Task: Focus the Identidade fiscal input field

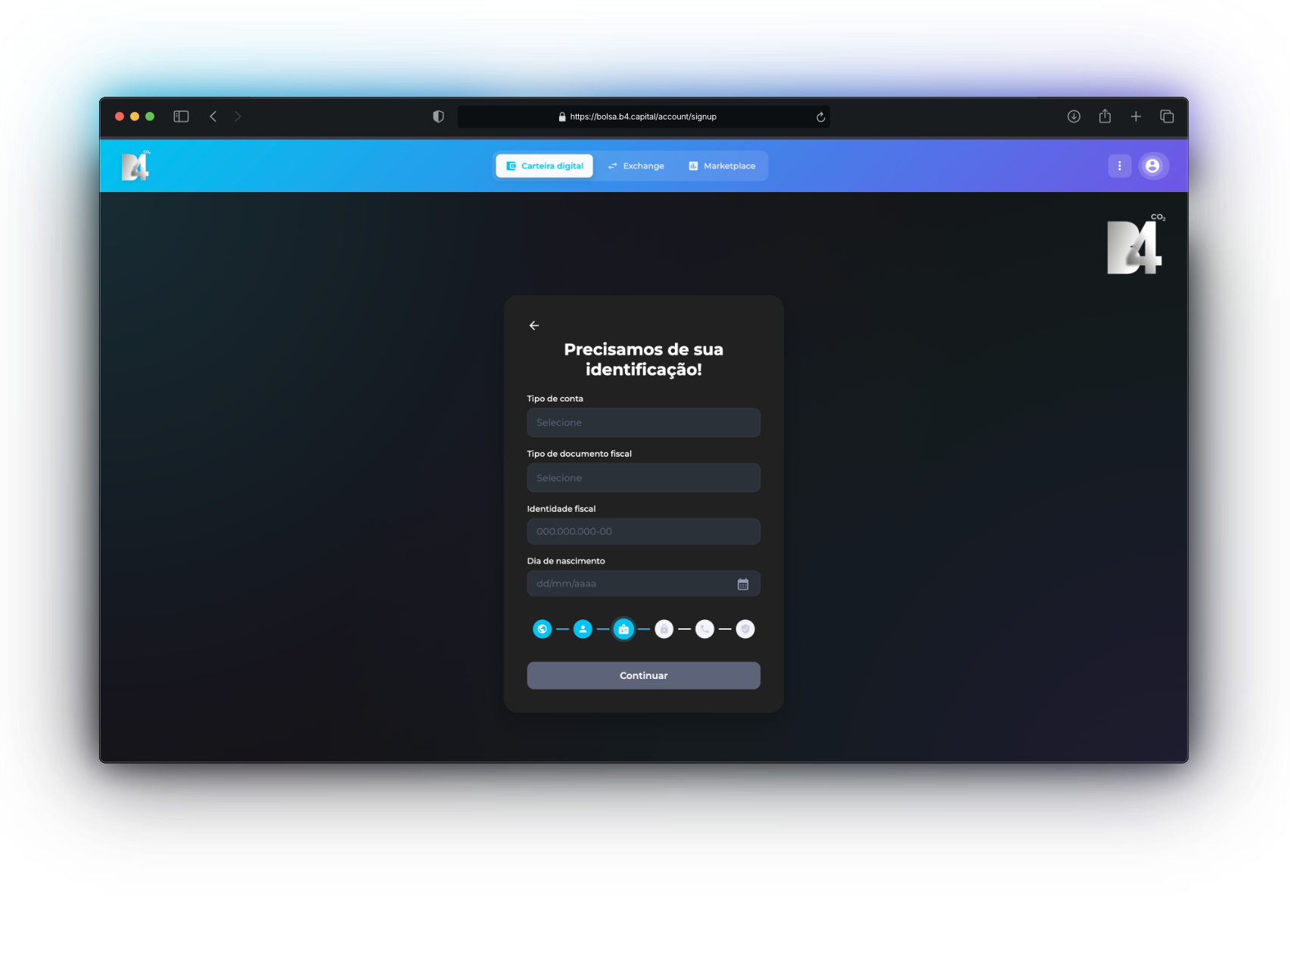Action: [643, 532]
